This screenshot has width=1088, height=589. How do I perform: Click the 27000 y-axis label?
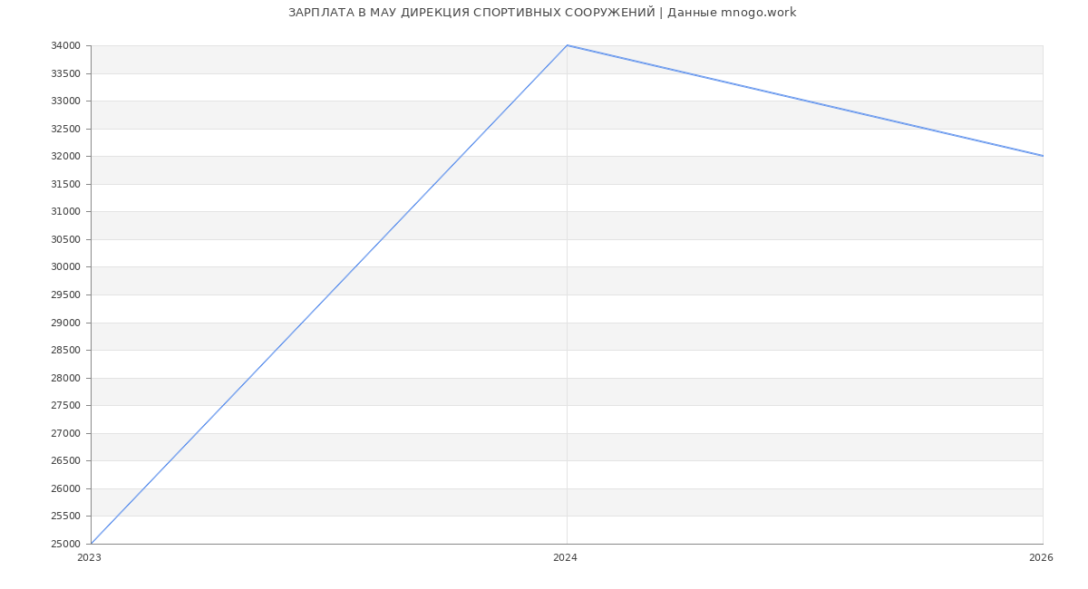point(65,433)
